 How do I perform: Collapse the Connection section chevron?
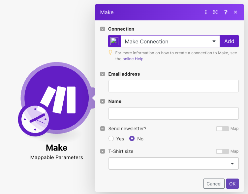click(103, 29)
